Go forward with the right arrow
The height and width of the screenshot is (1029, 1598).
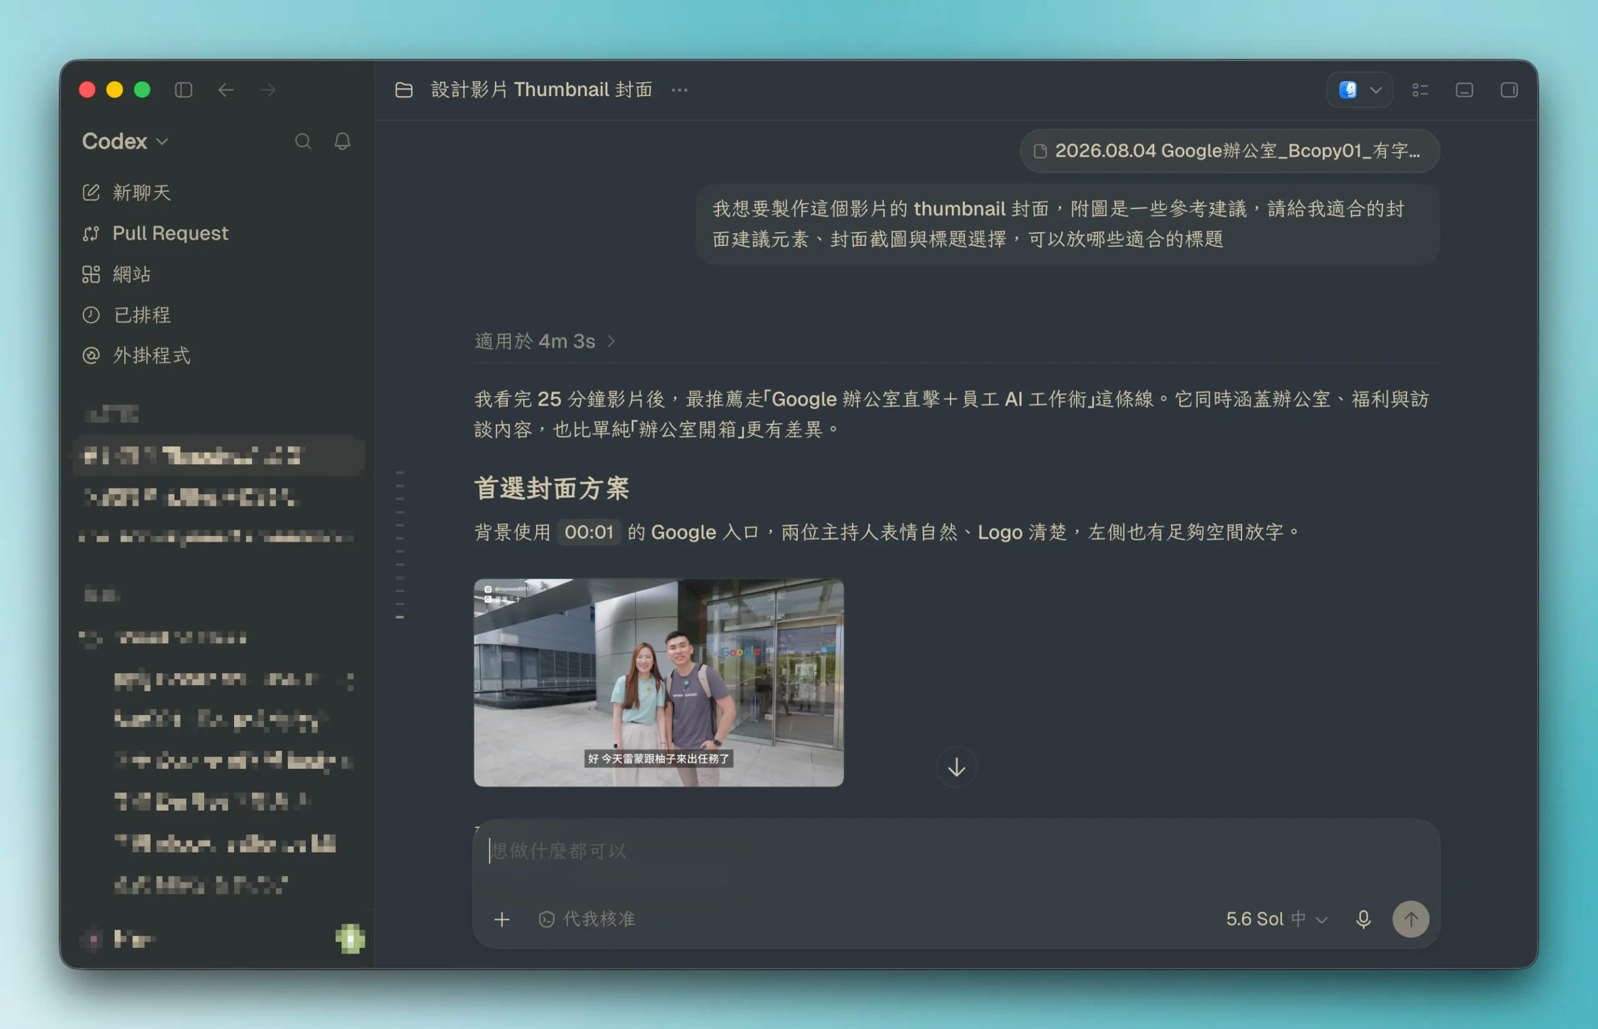268,89
